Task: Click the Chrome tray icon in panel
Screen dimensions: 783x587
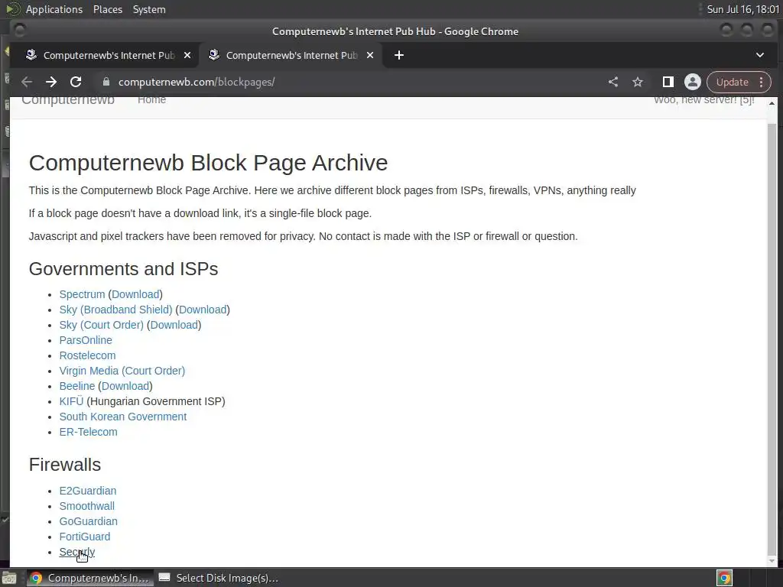Action: pos(725,578)
